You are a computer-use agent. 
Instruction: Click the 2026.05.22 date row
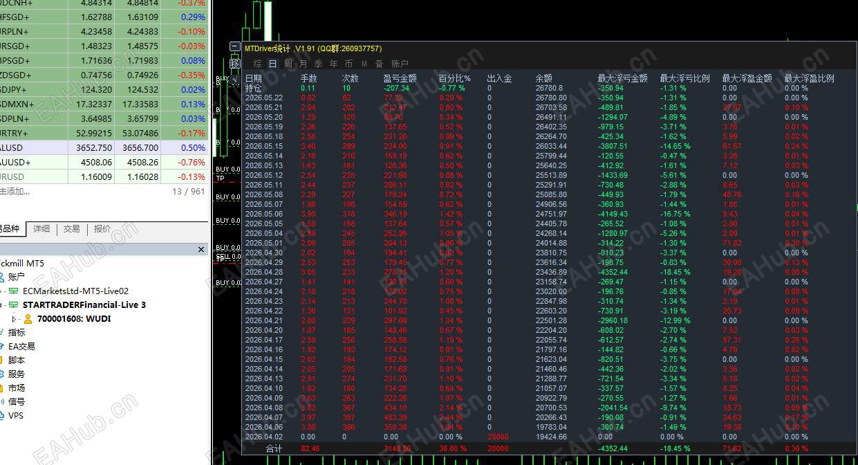[x=264, y=98]
